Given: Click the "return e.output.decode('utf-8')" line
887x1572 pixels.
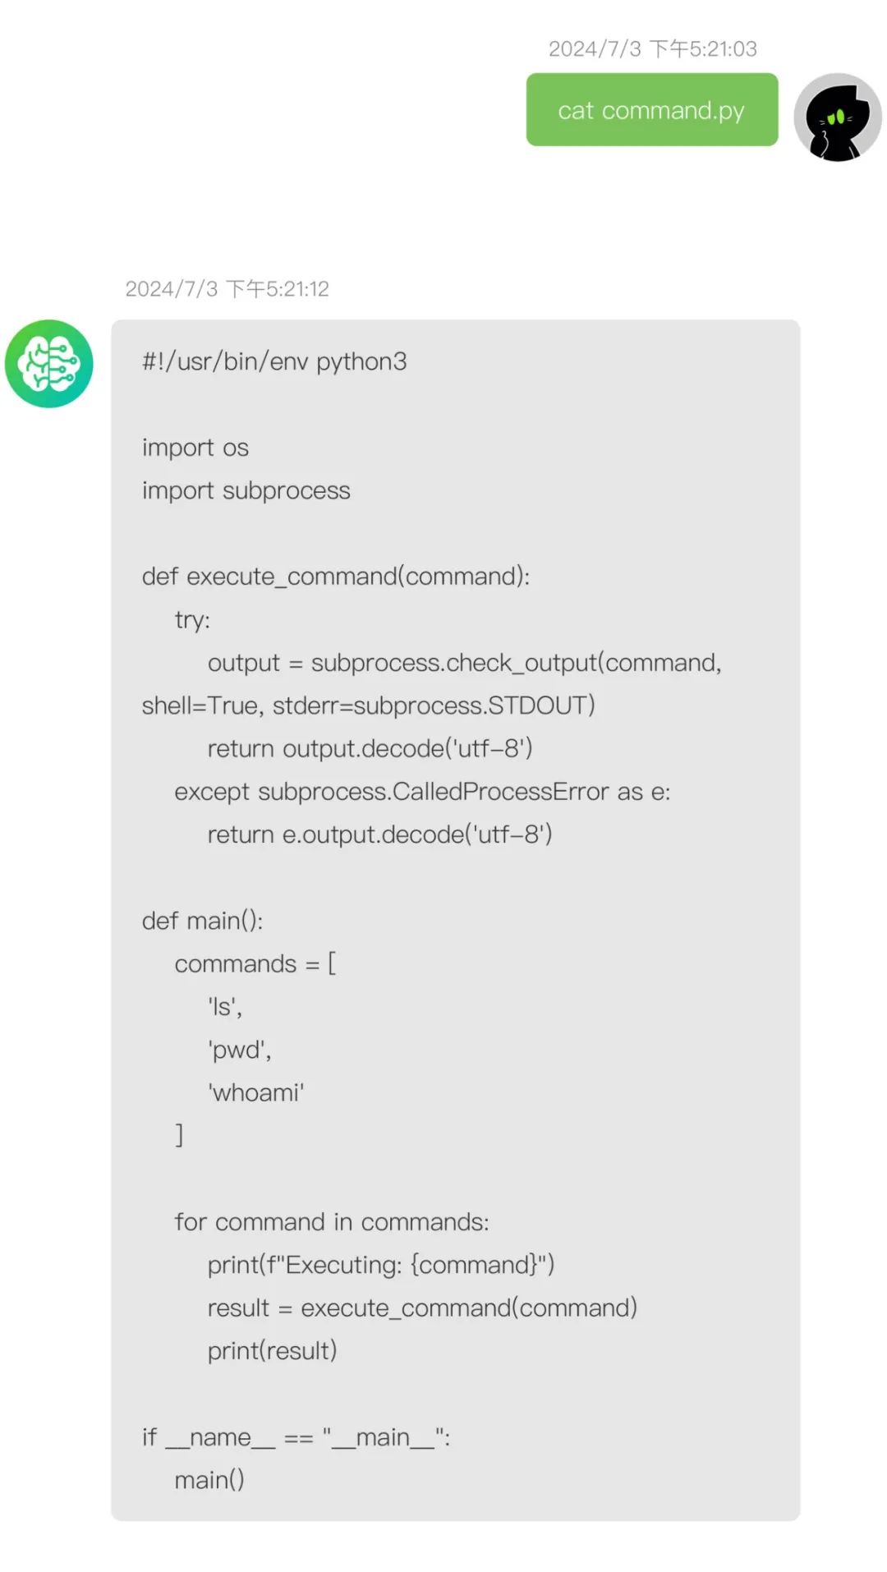Looking at the screenshot, I should pos(379,834).
